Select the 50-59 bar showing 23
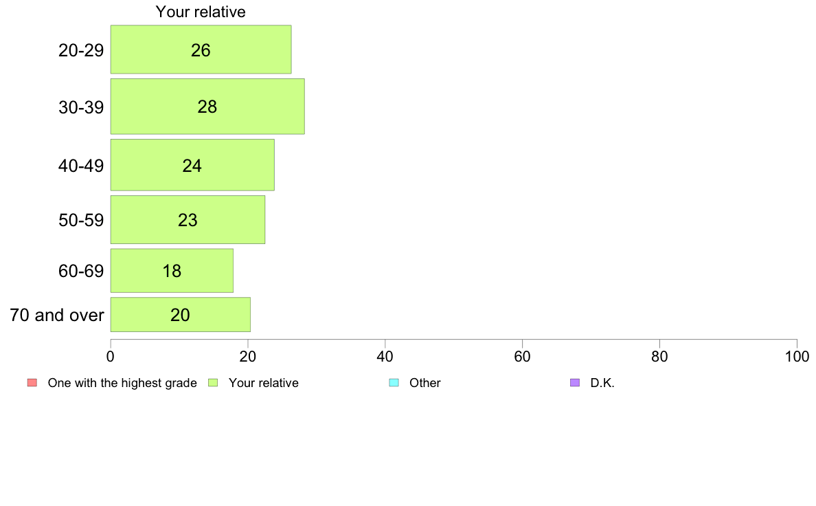Viewport: 816px width, 506px height. [x=188, y=219]
